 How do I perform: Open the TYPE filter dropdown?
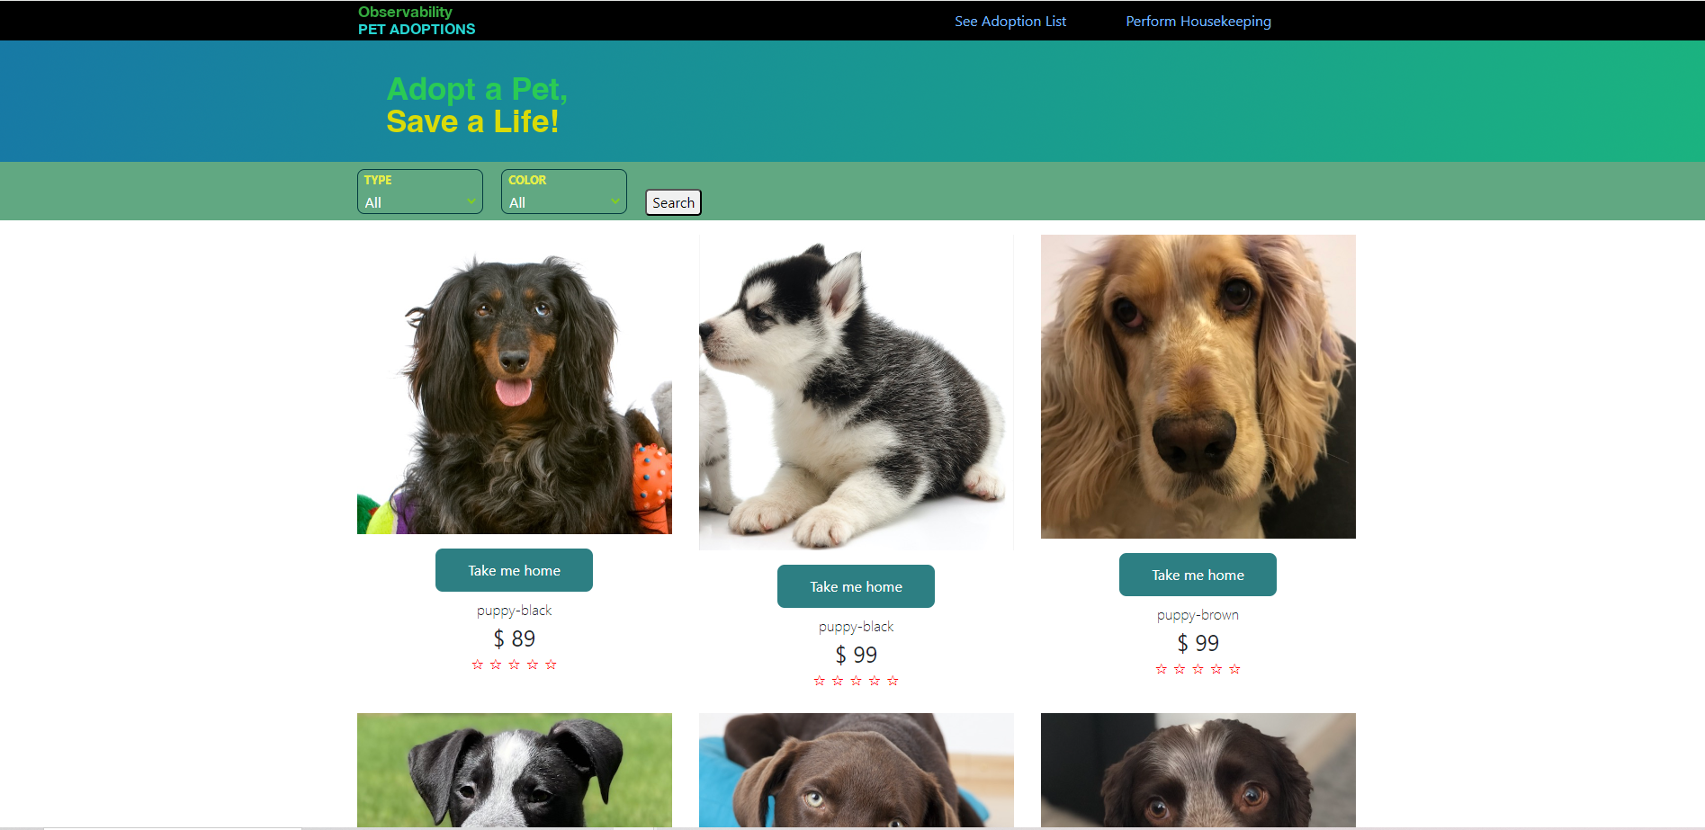pos(420,192)
